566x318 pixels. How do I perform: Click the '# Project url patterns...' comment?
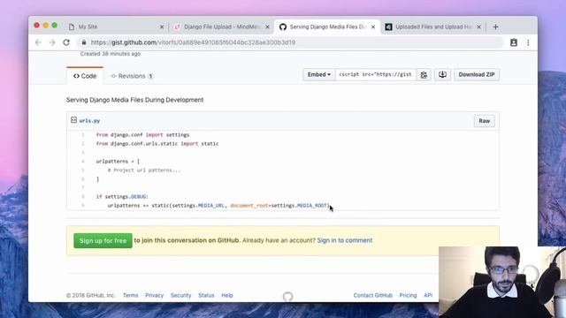pos(144,170)
